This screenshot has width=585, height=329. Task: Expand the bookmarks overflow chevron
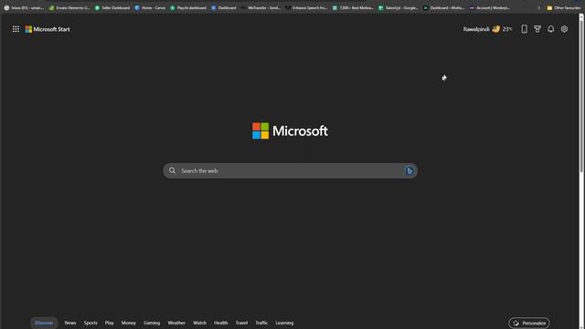[538, 8]
